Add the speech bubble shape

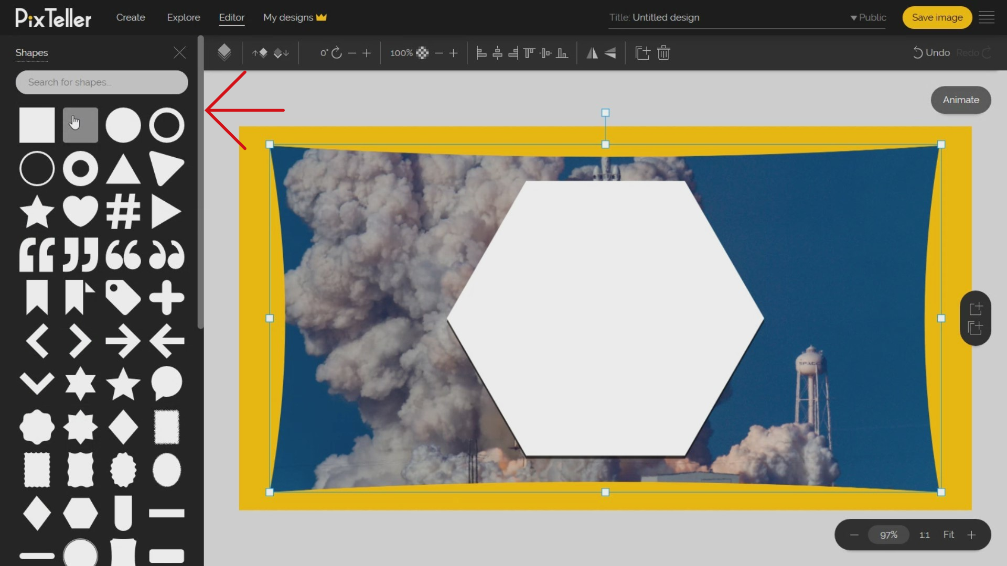click(x=167, y=384)
